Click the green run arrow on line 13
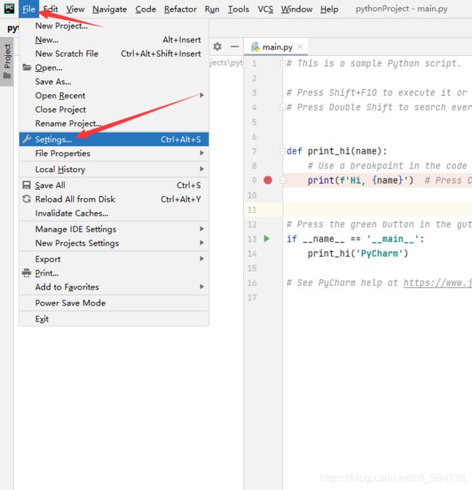Screen dimensions: 472x490 [266, 239]
